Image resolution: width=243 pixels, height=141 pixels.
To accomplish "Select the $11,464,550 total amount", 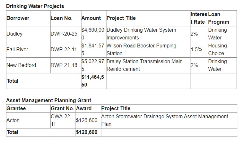I will pyautogui.click(x=93, y=81).
